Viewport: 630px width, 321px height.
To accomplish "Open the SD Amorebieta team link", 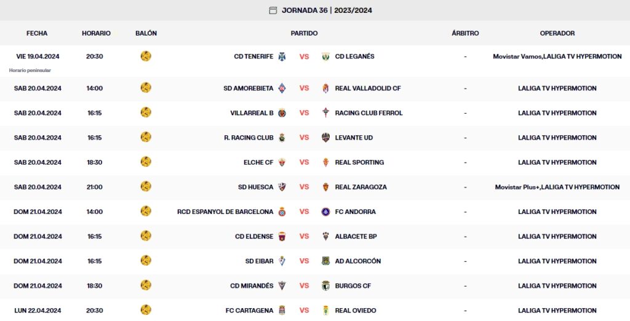I will [249, 89].
